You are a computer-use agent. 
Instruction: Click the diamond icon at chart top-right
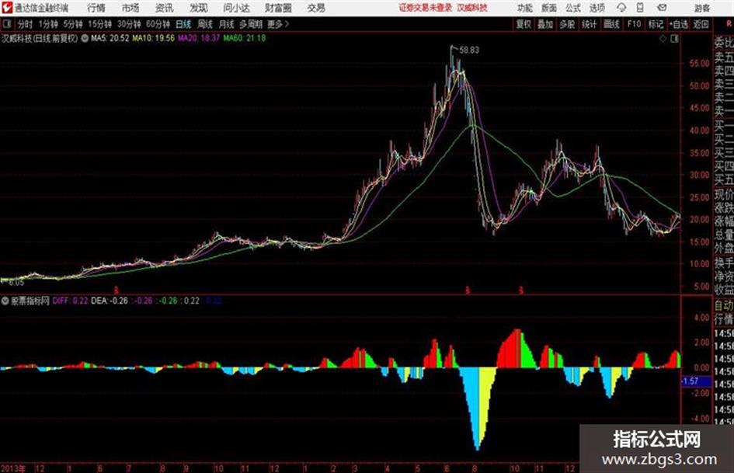[663, 39]
